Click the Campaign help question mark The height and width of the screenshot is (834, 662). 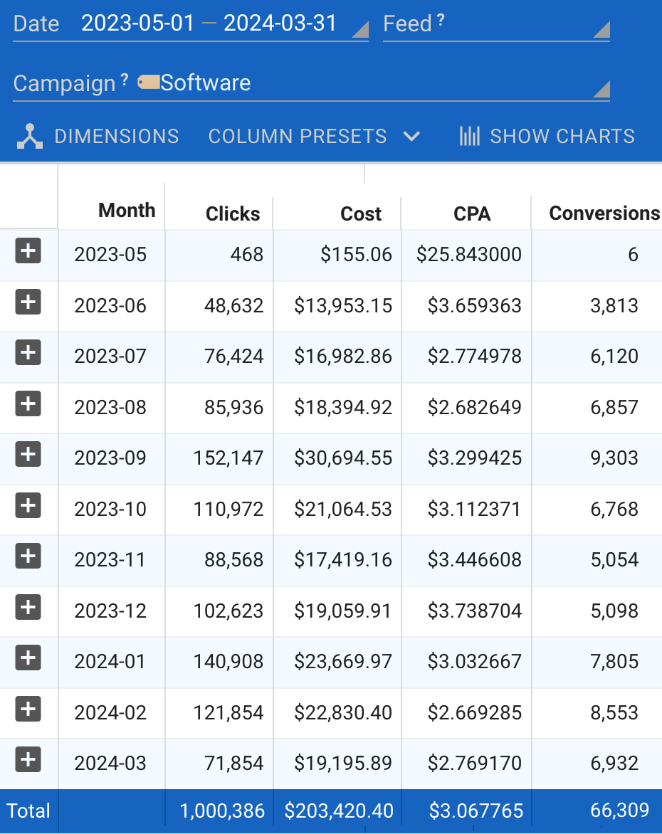125,80
